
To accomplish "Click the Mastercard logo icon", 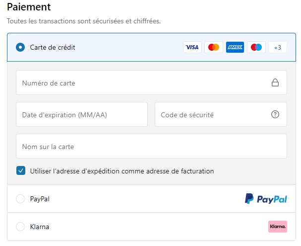I will [x=214, y=47].
